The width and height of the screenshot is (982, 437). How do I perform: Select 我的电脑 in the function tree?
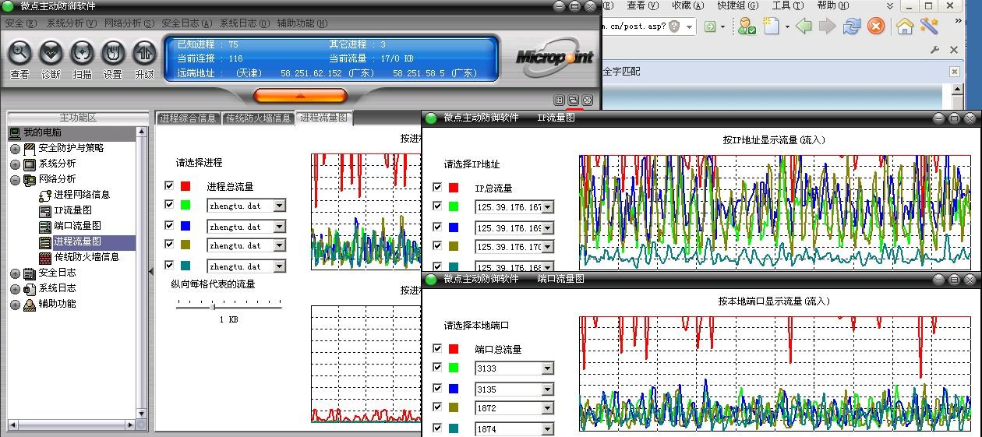tap(42, 132)
